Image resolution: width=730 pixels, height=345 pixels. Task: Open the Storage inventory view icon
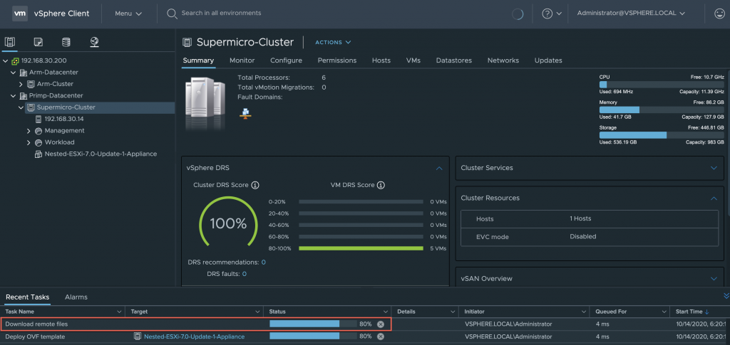(66, 42)
